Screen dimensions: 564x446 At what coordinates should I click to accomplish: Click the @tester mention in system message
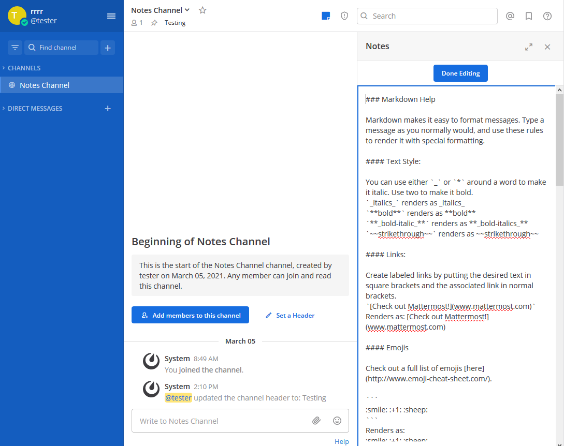(x=178, y=398)
